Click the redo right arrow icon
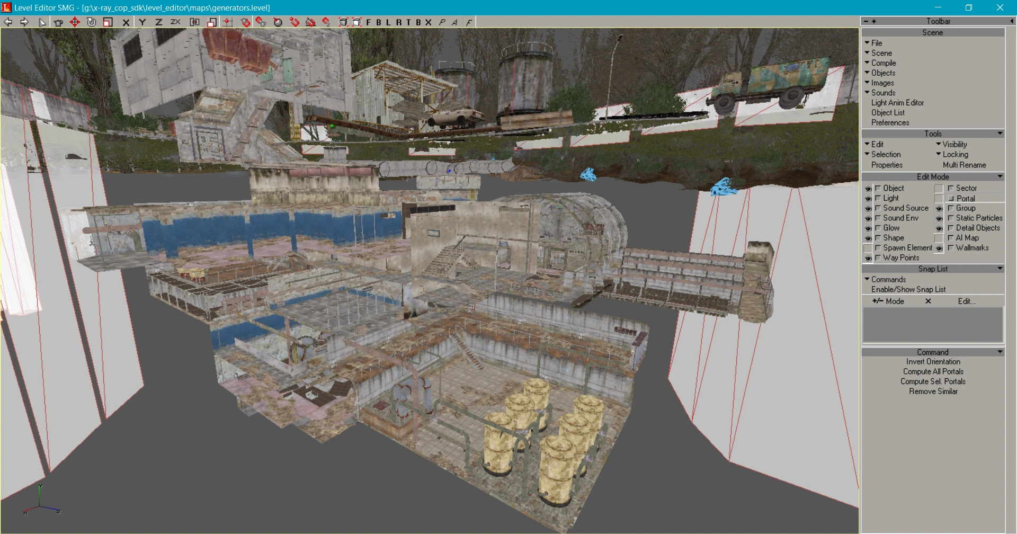The image size is (1017, 534). tap(24, 22)
